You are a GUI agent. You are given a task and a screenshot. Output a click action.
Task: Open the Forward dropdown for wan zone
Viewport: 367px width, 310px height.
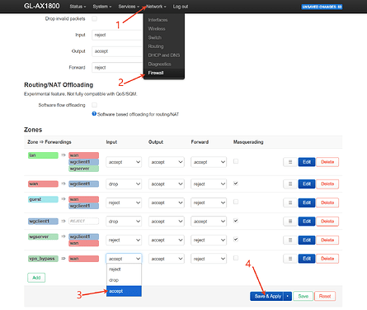(209, 184)
